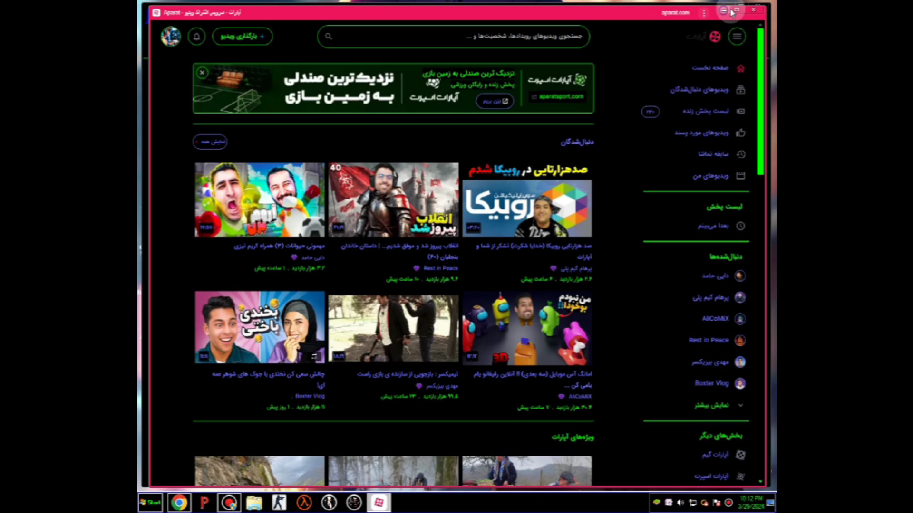Click AliCoMiX channel avatar in sidebar

coord(740,319)
